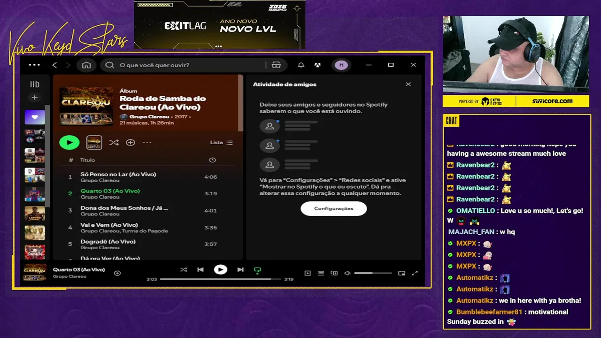Select track 'Quarto 03 (Ao Vivo)' in list
Viewport: 601px width, 338px height.
tap(110, 191)
